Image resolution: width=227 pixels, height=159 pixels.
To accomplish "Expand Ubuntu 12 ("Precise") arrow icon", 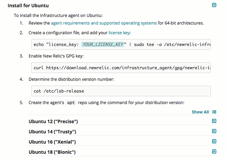I will click(214, 121).
